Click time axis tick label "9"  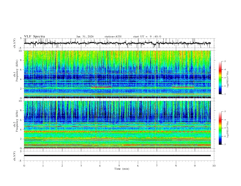coord(195,166)
